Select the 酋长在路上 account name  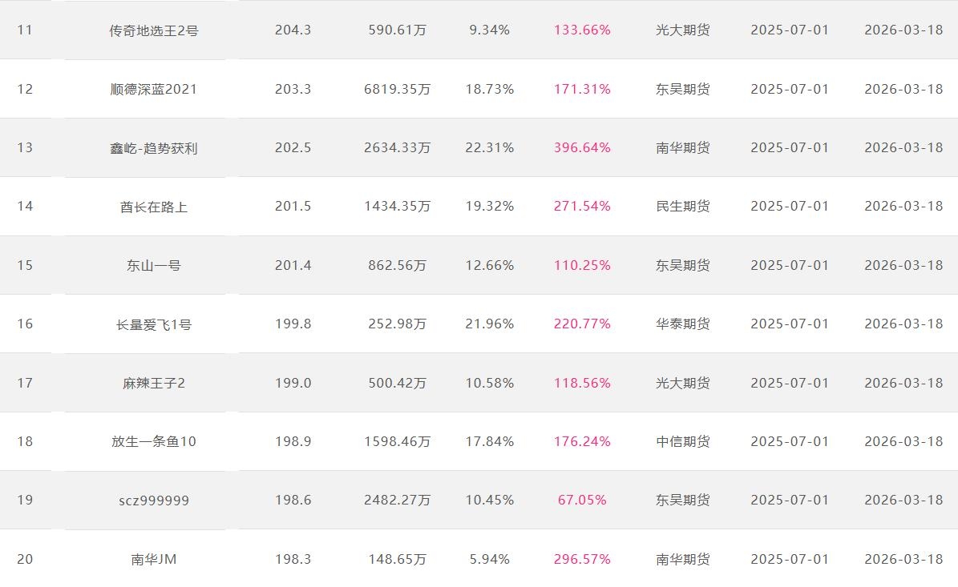click(154, 207)
